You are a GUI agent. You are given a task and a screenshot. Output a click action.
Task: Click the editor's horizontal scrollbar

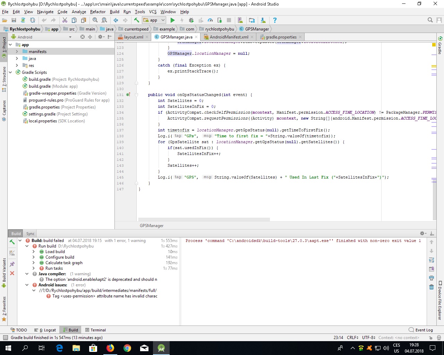click(x=204, y=219)
